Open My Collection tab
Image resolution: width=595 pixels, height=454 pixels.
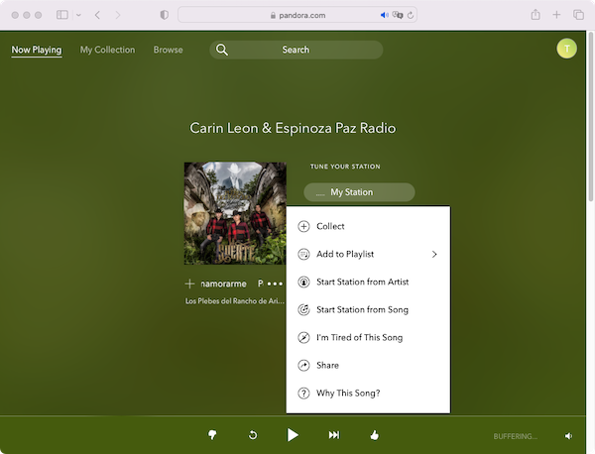click(x=107, y=50)
